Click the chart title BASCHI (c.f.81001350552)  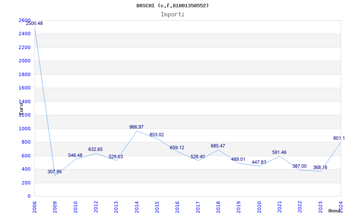pos(172,6)
